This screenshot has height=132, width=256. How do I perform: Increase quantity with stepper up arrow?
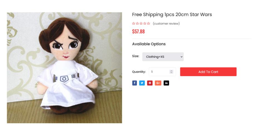pyautogui.click(x=171, y=71)
